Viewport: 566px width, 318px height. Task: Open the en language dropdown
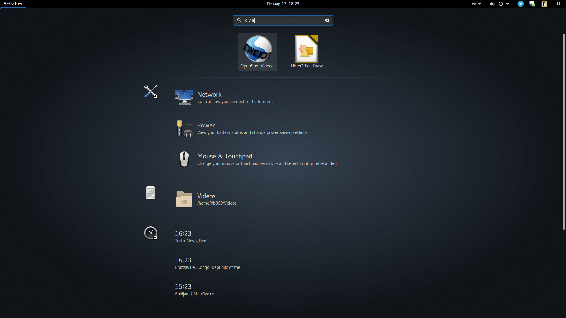(x=476, y=4)
